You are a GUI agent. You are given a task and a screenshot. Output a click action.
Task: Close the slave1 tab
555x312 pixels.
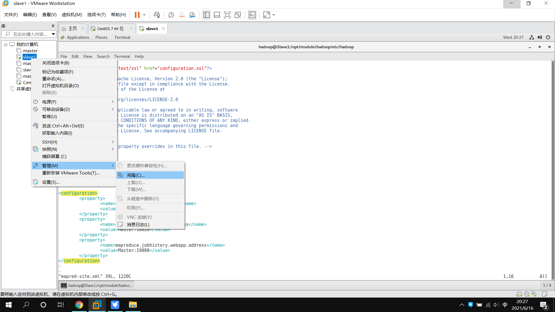pyautogui.click(x=163, y=29)
